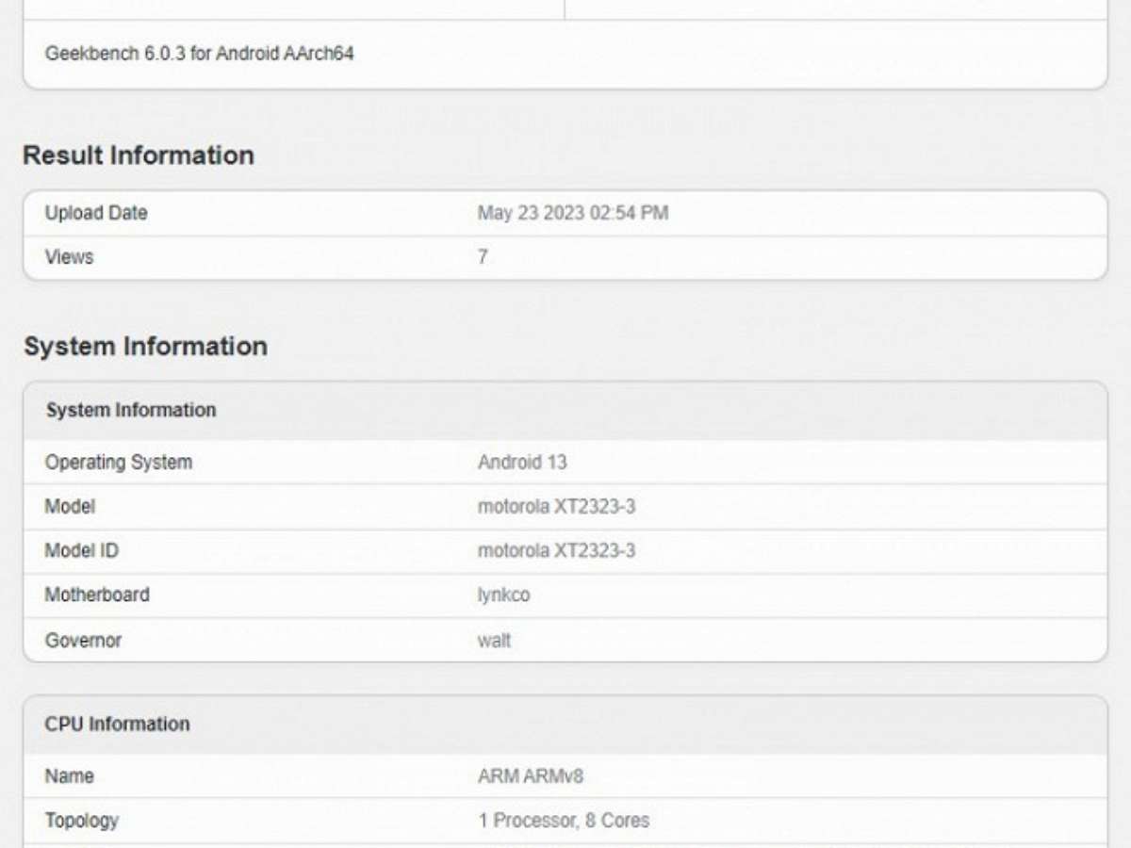Click the Name label in CPU Information
This screenshot has width=1131, height=848.
[70, 776]
